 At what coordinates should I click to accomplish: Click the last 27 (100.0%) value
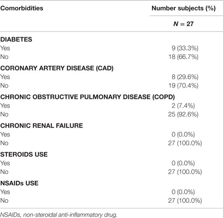(x=185, y=200)
